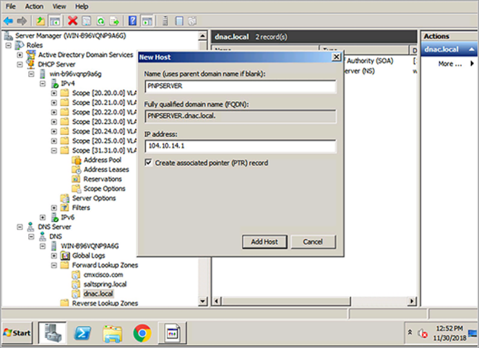Click the green Refresh toolbar icon
Screen dimensions: 479x348
point(100,21)
